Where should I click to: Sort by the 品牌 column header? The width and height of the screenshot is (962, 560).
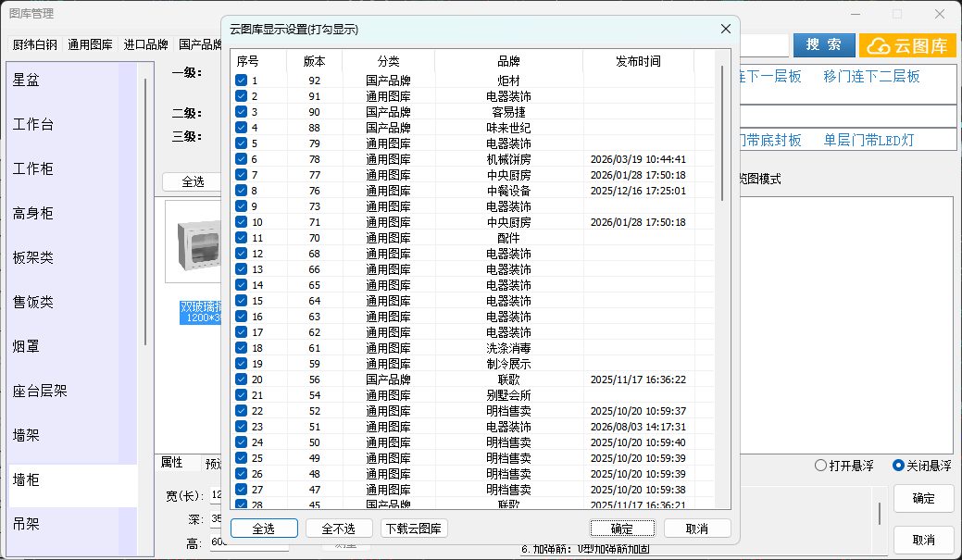[508, 61]
